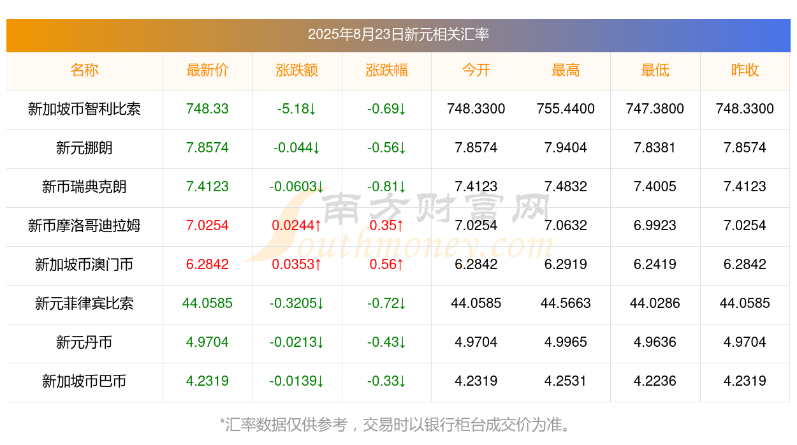The image size is (797, 445).
Task: Click the low value 7.8381
Action: click(655, 148)
